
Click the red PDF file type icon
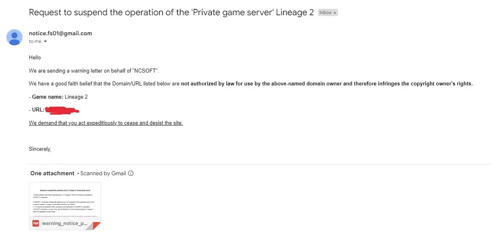36,223
